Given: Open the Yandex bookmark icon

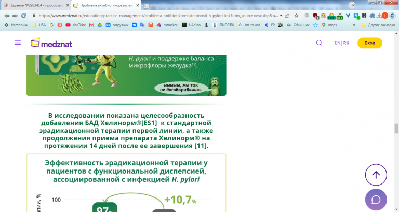Looking at the screenshot, I should (60, 25).
